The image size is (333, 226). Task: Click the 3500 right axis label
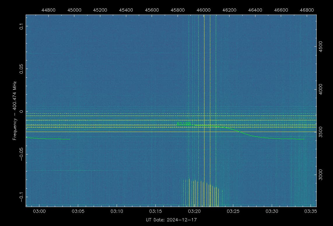pos(320,132)
